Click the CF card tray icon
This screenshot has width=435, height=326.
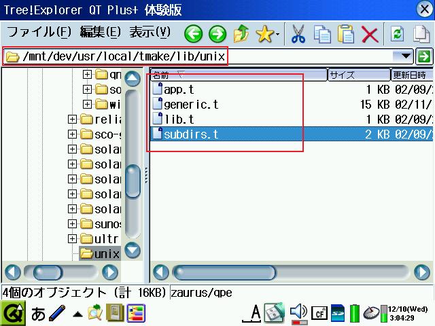point(319,314)
